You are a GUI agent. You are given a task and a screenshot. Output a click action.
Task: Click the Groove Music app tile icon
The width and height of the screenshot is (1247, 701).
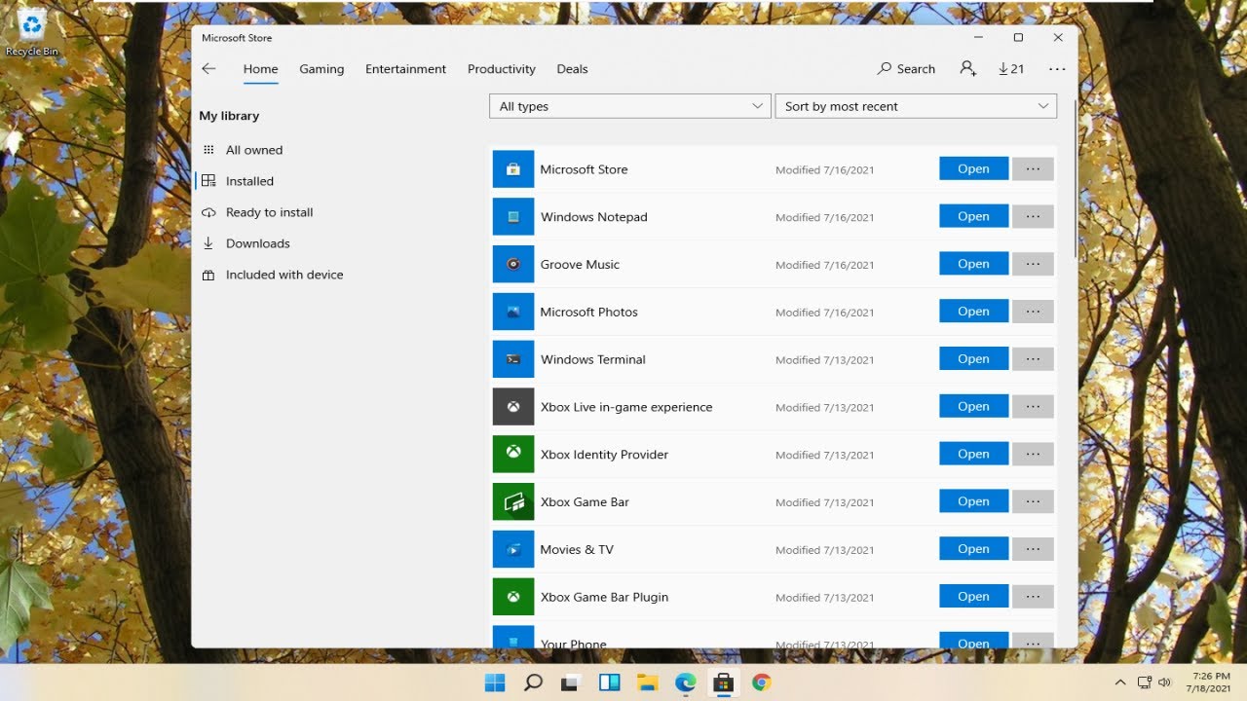click(x=513, y=264)
